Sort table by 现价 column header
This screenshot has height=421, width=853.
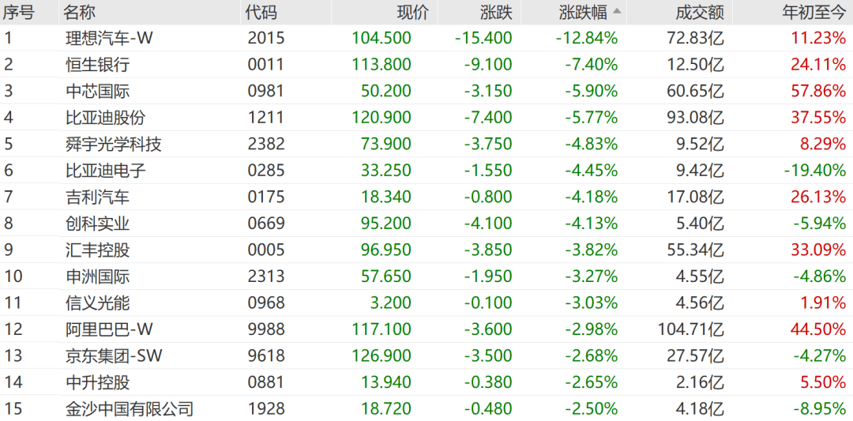coord(411,13)
